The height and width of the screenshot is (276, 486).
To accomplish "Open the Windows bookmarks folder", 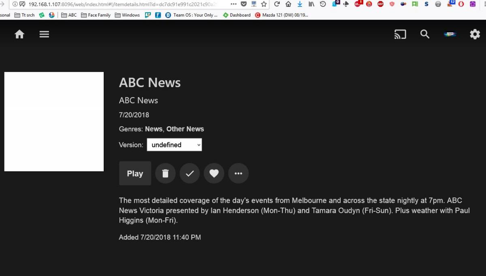I will [x=127, y=15].
